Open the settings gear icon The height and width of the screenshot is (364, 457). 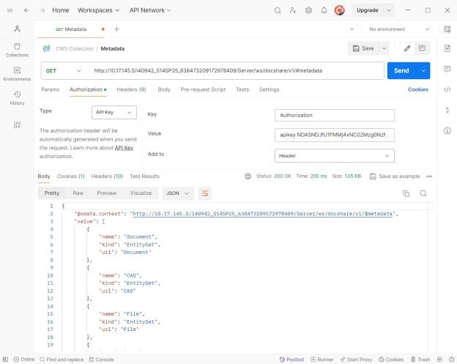tap(308, 10)
